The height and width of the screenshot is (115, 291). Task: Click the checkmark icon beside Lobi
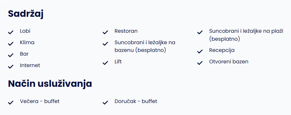click(x=11, y=32)
